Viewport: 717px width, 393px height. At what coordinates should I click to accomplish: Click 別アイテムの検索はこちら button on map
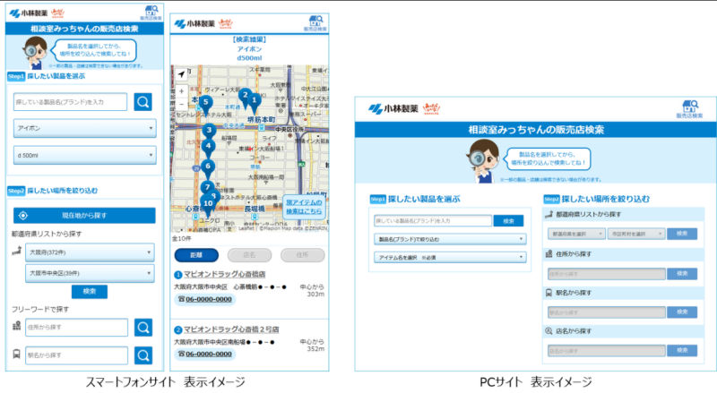point(304,207)
